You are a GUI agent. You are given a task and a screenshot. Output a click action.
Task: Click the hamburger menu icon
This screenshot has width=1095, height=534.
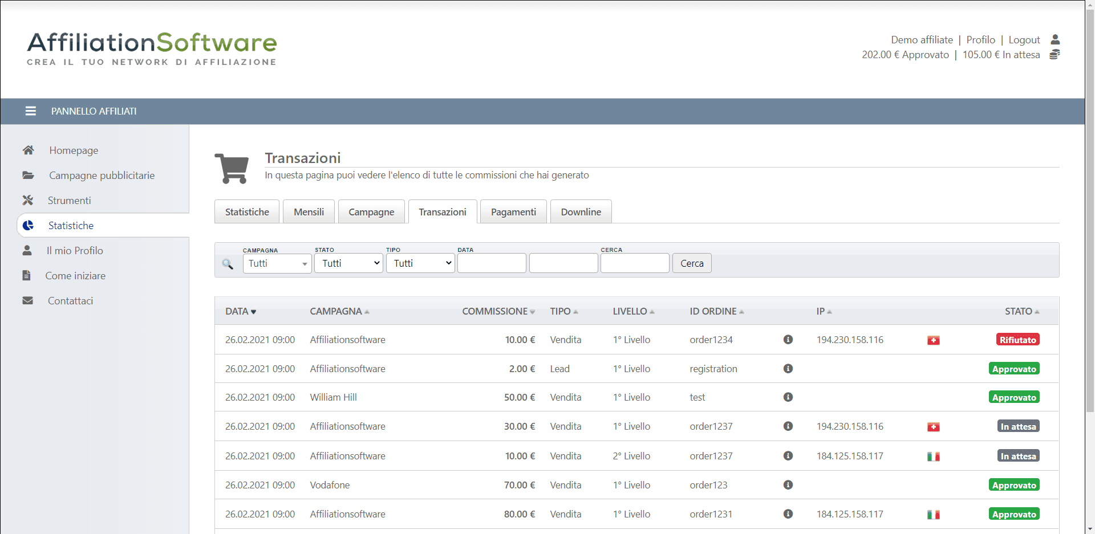coord(31,111)
